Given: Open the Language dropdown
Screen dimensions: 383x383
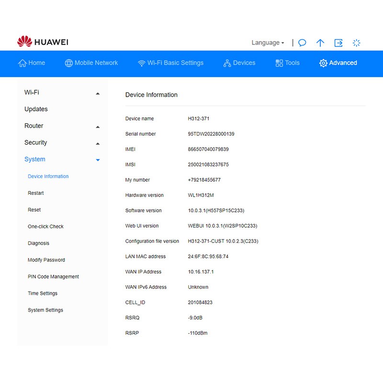Looking at the screenshot, I should tap(268, 43).
